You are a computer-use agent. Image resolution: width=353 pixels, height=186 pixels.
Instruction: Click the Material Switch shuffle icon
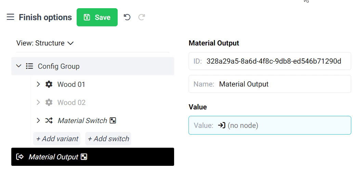click(49, 121)
